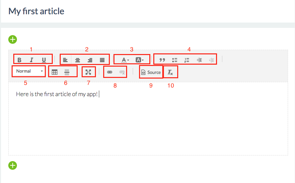
Task: Insert a table
Action: pos(54,72)
